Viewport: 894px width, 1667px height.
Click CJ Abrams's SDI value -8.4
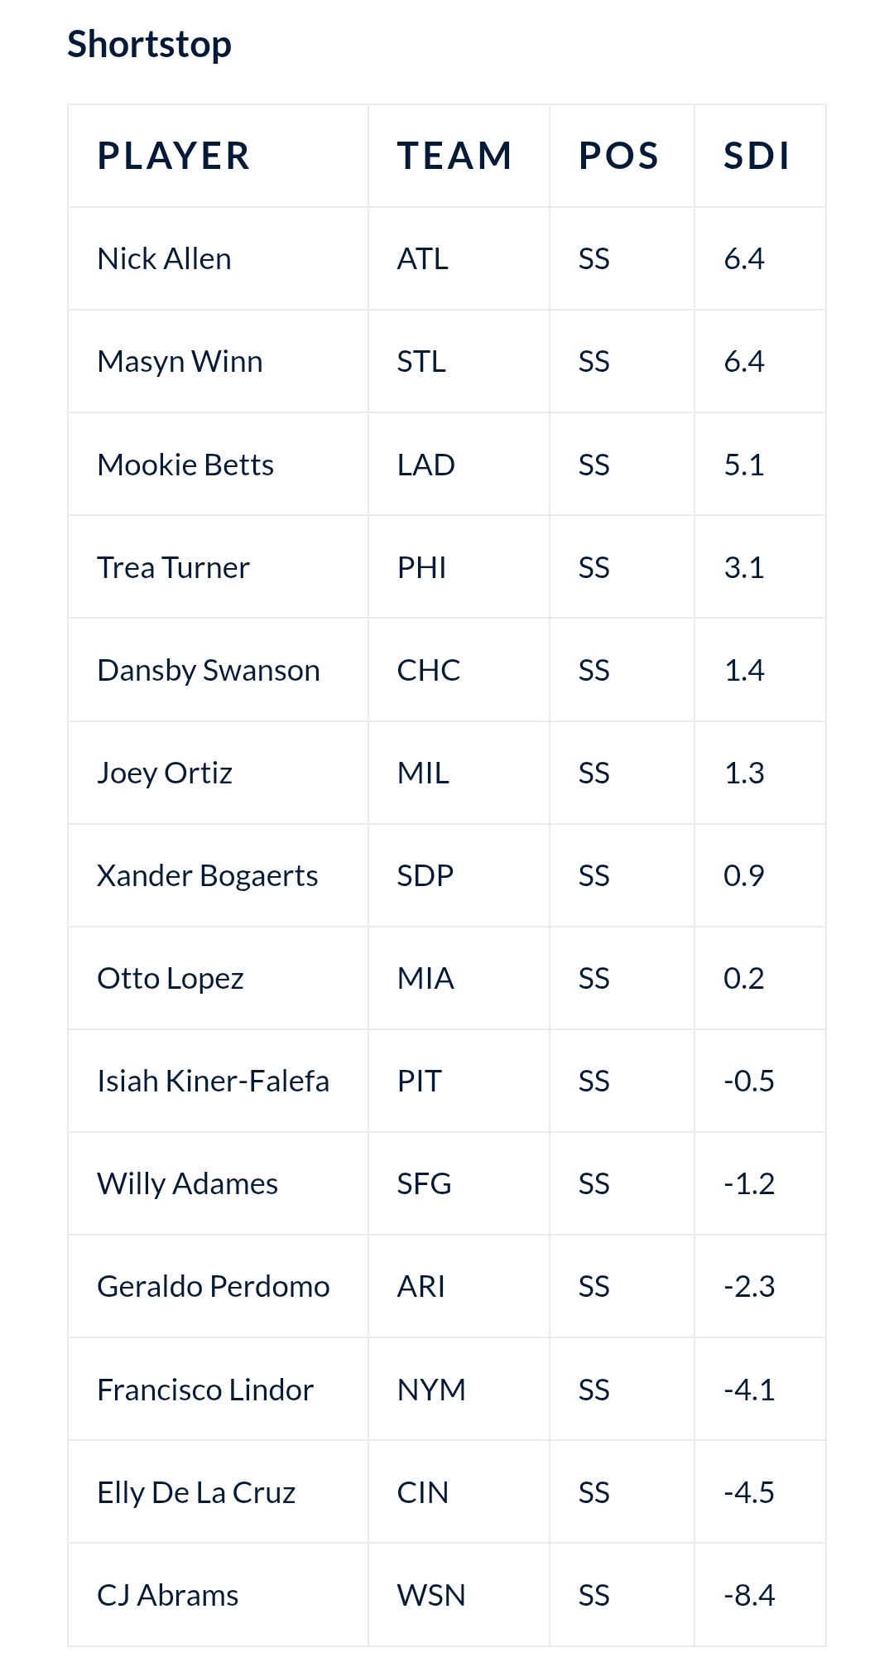tap(749, 1596)
